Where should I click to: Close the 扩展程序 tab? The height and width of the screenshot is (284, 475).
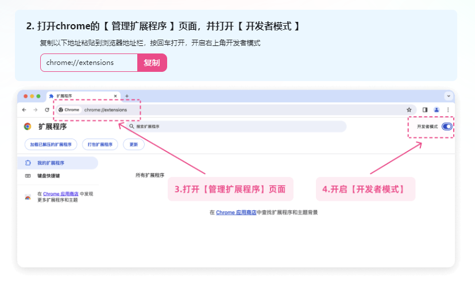(x=115, y=96)
